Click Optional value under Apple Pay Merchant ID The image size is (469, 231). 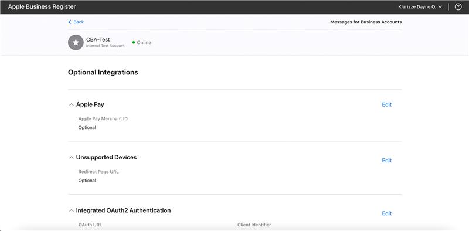coord(87,127)
